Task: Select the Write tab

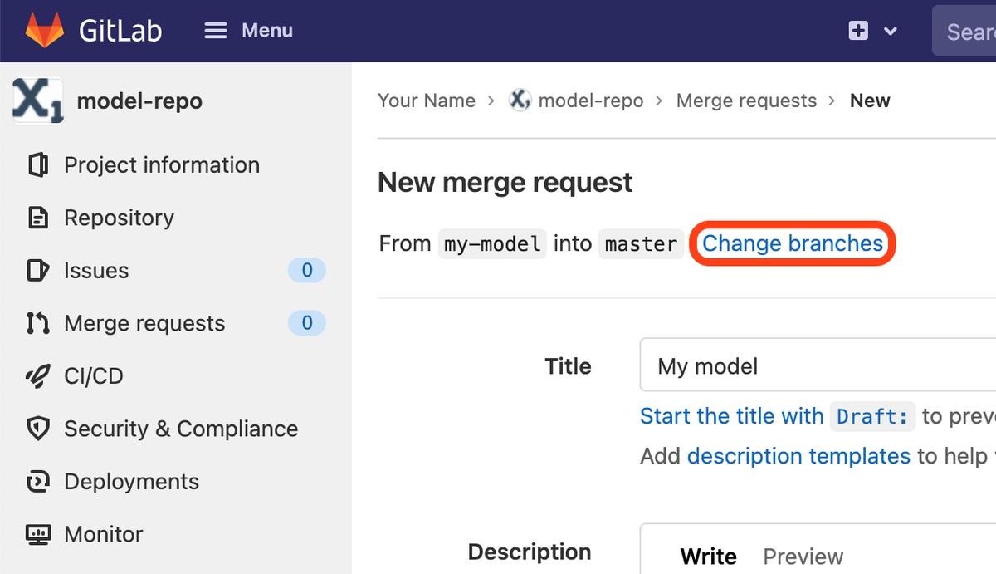Action: click(x=709, y=557)
